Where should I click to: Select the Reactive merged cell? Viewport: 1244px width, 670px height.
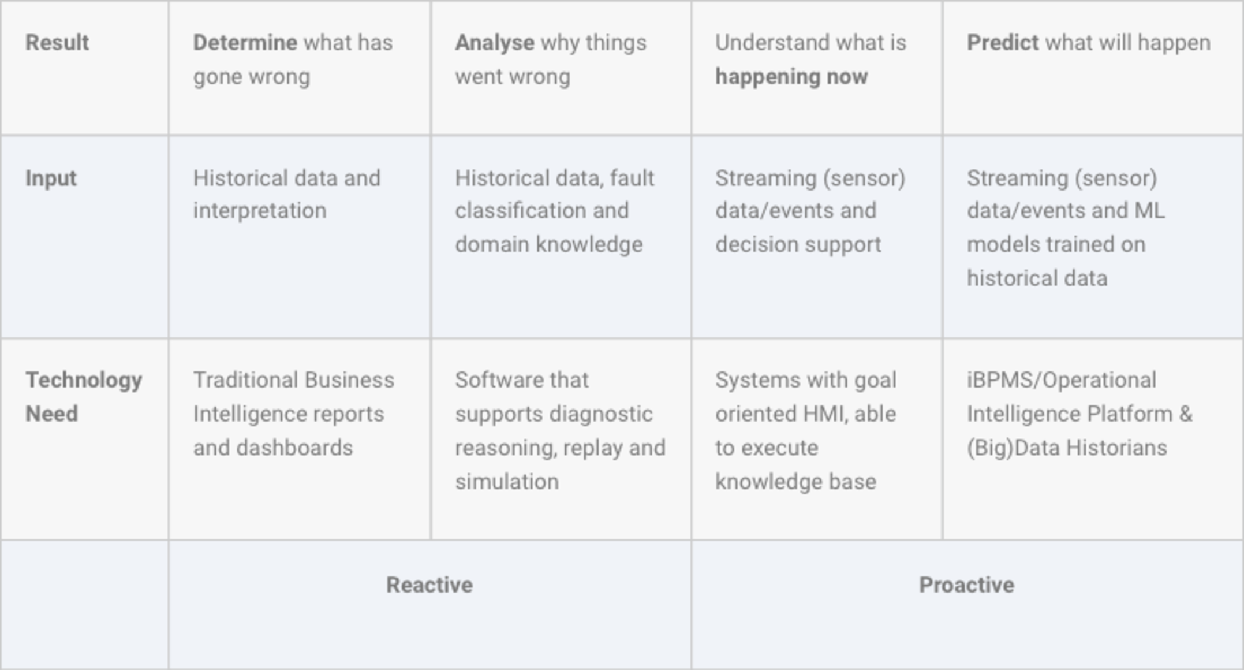pos(430,605)
